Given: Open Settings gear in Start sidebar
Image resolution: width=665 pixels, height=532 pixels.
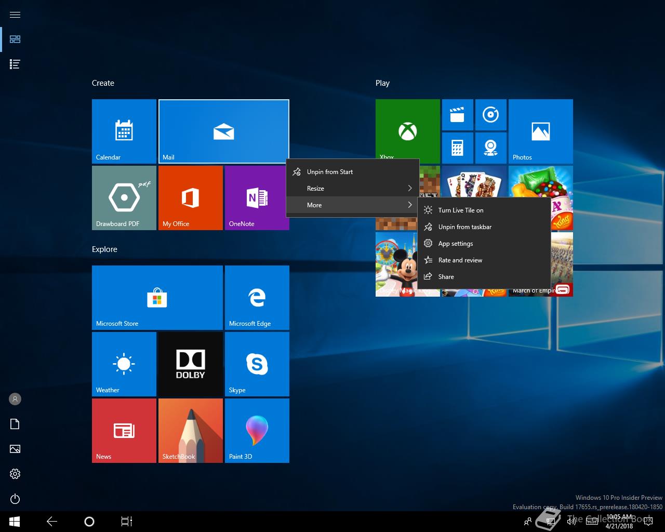Looking at the screenshot, I should (x=15, y=474).
